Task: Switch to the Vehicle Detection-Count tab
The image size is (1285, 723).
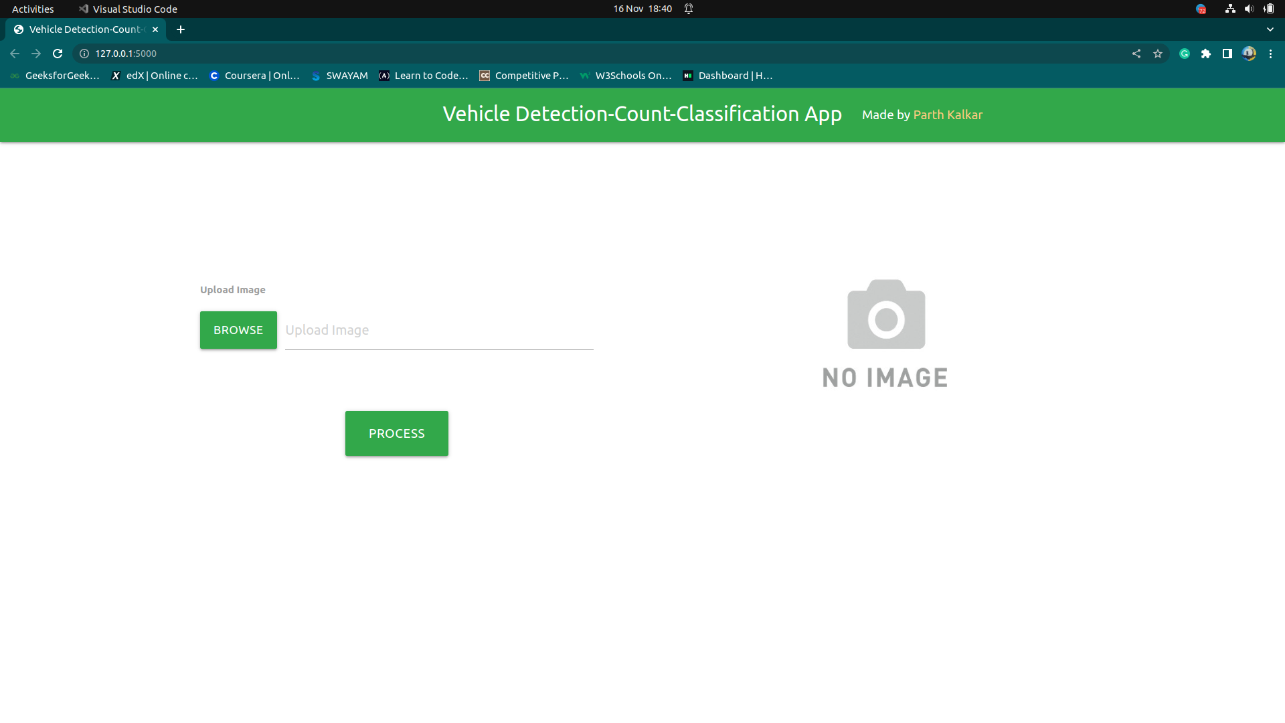Action: coord(84,29)
